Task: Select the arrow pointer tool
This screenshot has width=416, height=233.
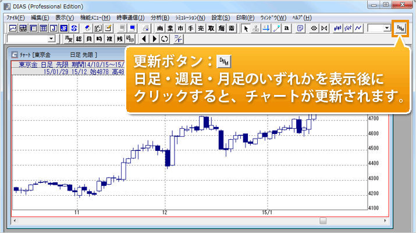Action: pos(246,28)
